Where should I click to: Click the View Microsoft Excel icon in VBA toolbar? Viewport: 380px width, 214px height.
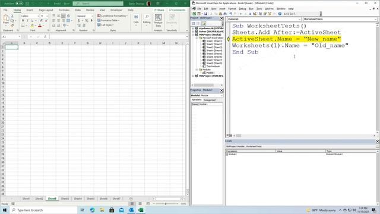(x=194, y=14)
